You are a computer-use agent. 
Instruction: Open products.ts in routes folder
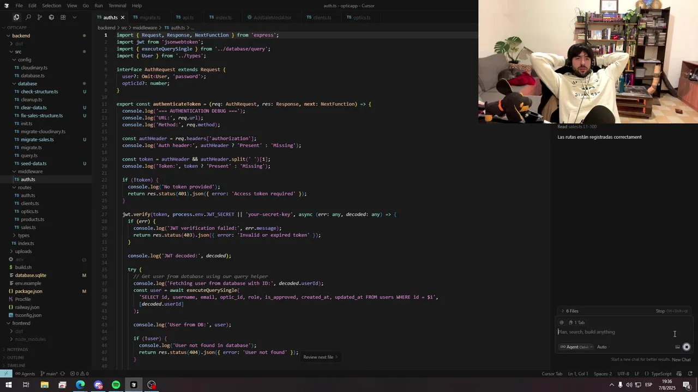click(32, 219)
